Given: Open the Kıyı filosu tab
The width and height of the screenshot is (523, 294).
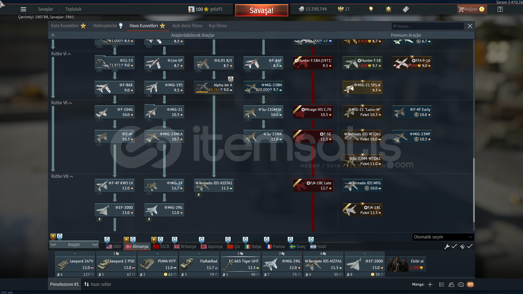Looking at the screenshot, I should (218, 26).
